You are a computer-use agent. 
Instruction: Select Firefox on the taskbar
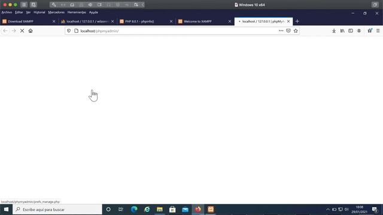(x=198, y=210)
